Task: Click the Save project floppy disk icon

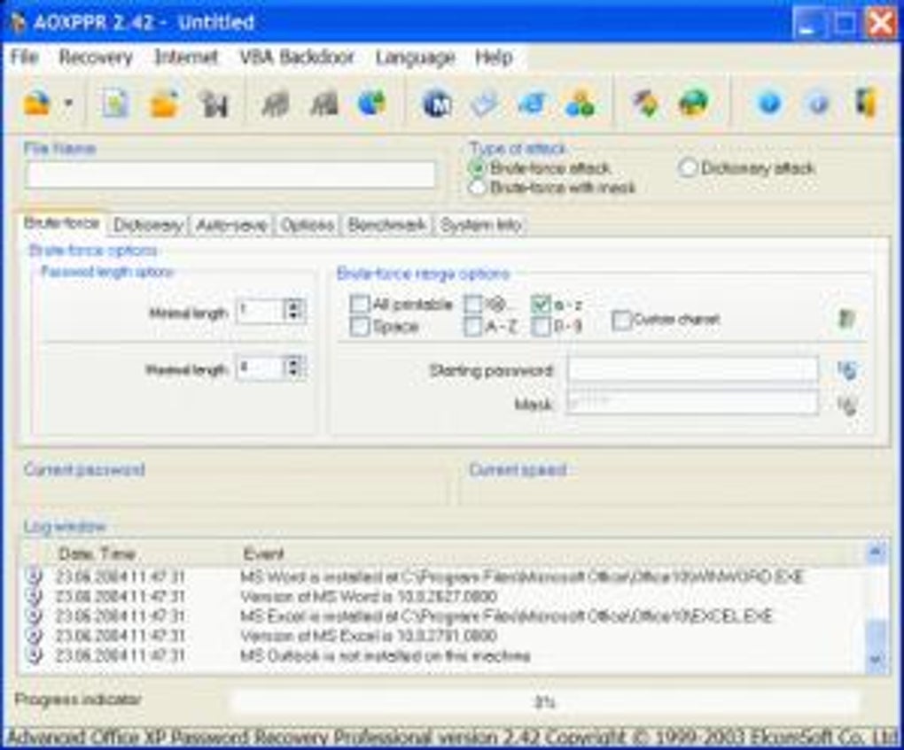Action: pos(214,104)
